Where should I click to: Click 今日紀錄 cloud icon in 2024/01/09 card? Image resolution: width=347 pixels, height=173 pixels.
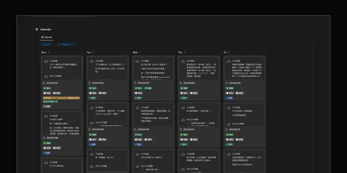point(91,108)
